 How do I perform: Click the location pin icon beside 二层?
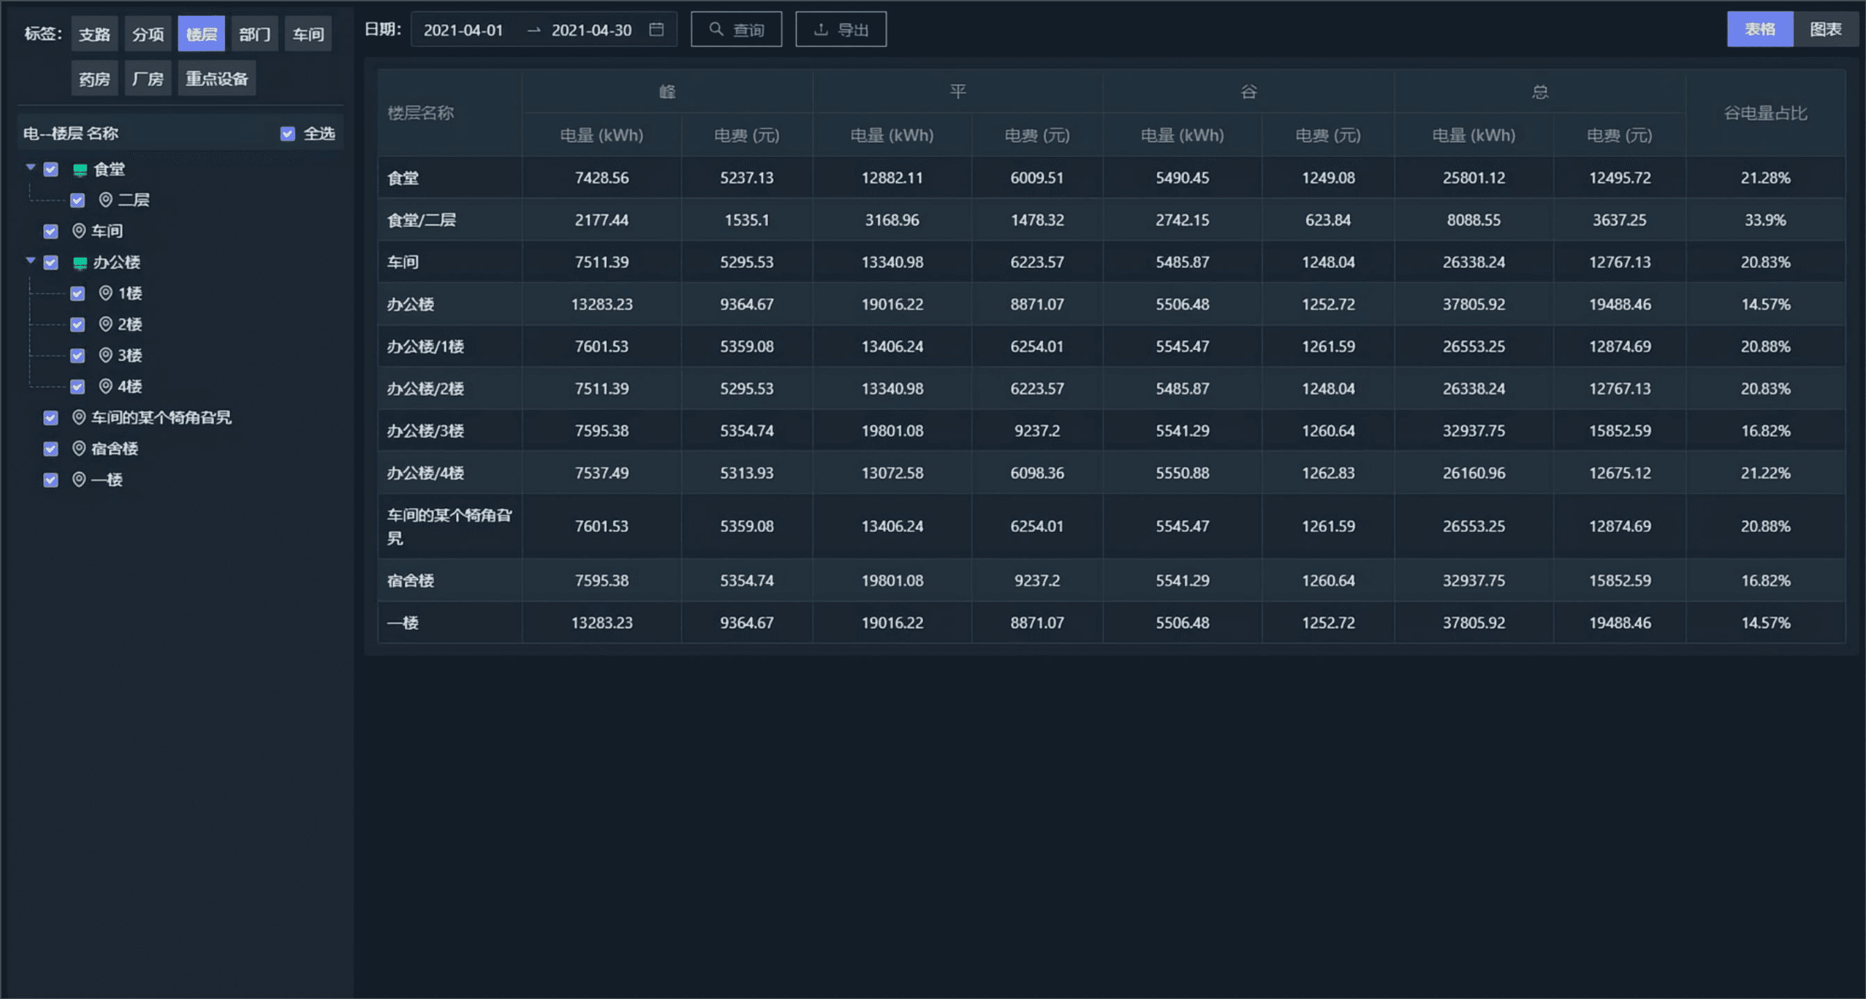click(106, 200)
